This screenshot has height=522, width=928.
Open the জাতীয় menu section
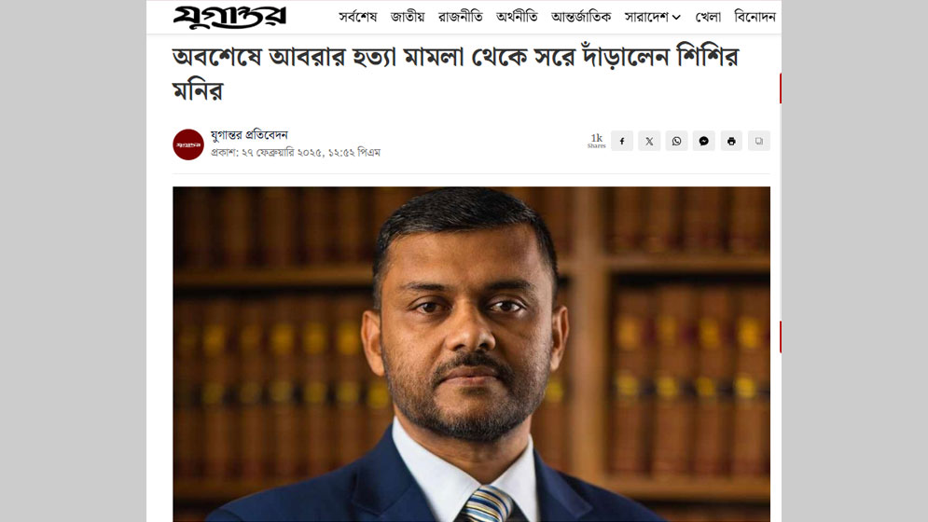pos(408,17)
